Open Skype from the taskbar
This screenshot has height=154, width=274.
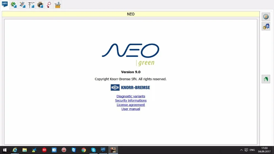coord(93,150)
